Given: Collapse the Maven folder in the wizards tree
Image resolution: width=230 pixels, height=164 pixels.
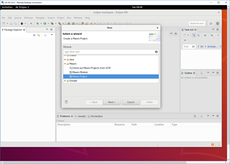Looking at the screenshot, I should click(65, 64).
